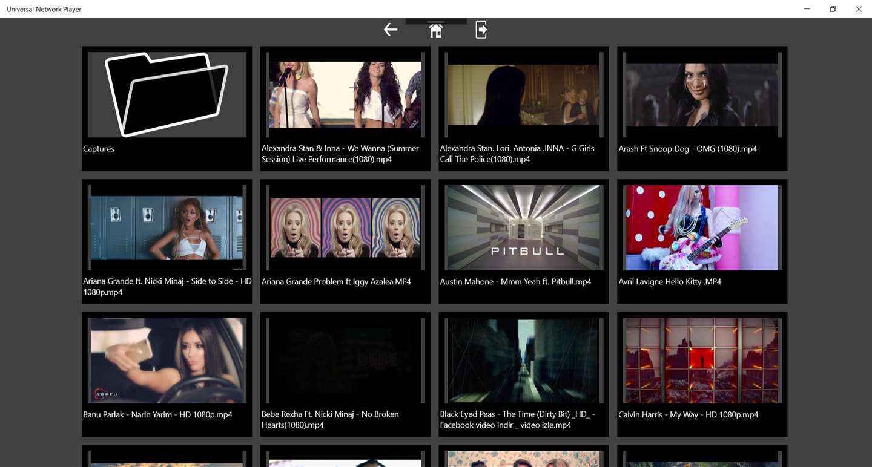
Task: Click 'Bebe Rexha Ft. Nicki Minaj' filename text
Action: pos(330,420)
